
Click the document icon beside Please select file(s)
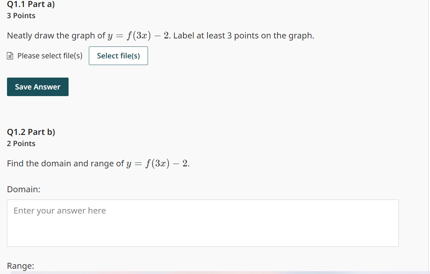coord(10,55)
